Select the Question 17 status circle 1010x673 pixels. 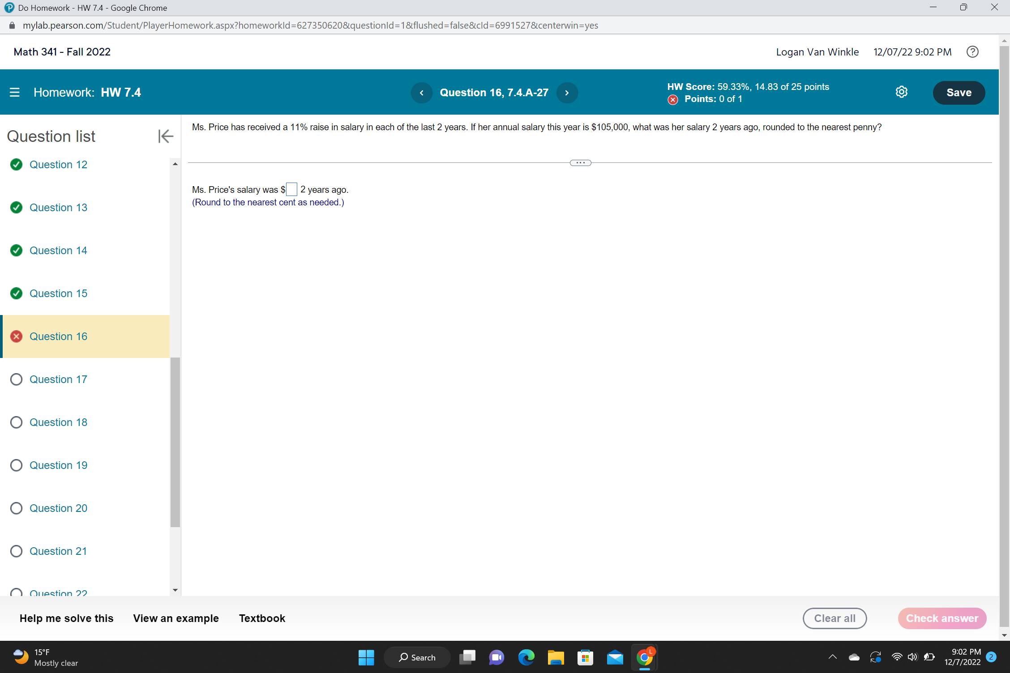17,379
